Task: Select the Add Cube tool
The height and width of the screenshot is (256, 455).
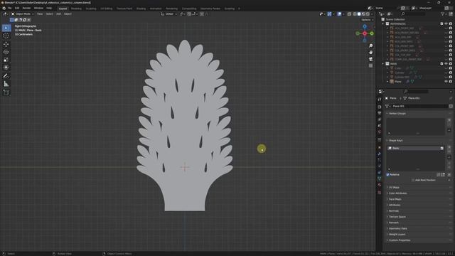Action: 6,92
